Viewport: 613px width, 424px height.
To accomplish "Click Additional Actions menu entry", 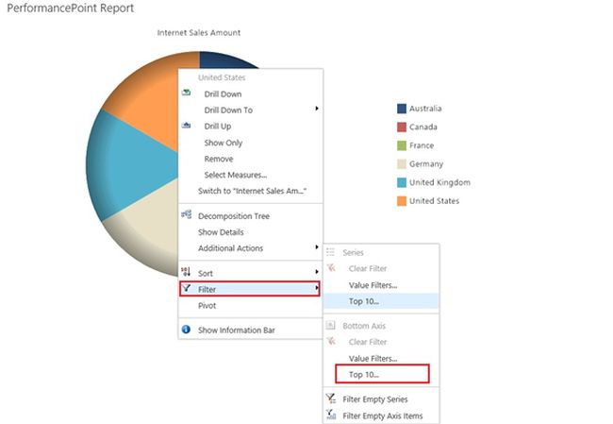I will (x=230, y=248).
